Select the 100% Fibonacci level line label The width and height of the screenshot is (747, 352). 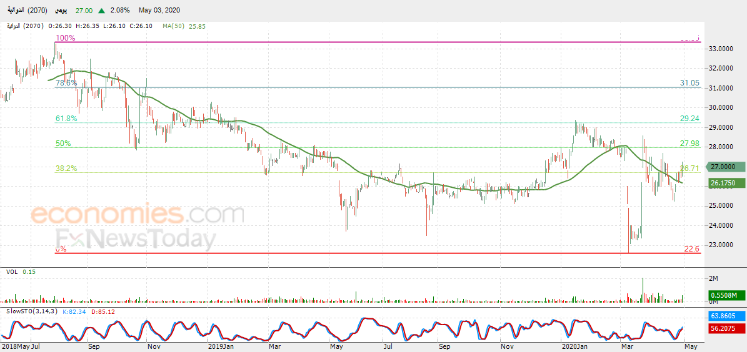(65, 38)
